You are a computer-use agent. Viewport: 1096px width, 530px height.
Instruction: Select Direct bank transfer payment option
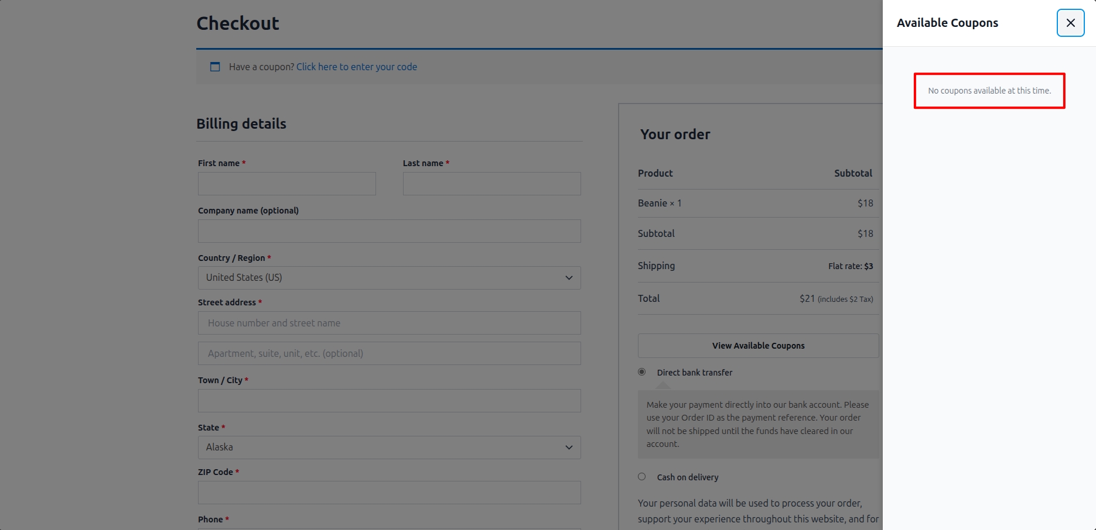642,372
